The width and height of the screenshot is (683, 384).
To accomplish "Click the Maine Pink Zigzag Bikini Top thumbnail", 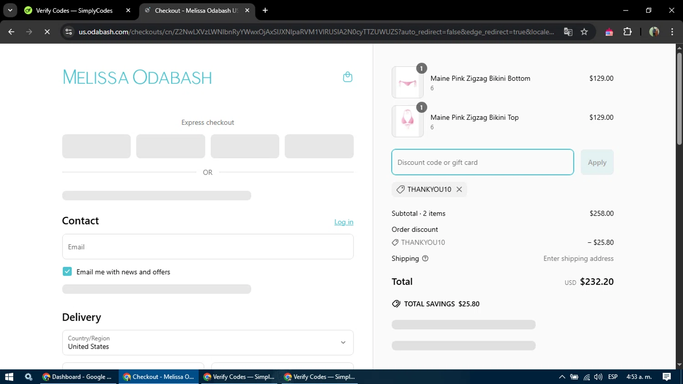I will [x=408, y=121].
